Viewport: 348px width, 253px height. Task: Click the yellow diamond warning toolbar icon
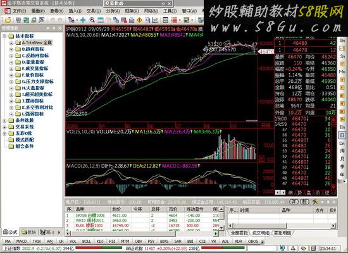point(139,20)
